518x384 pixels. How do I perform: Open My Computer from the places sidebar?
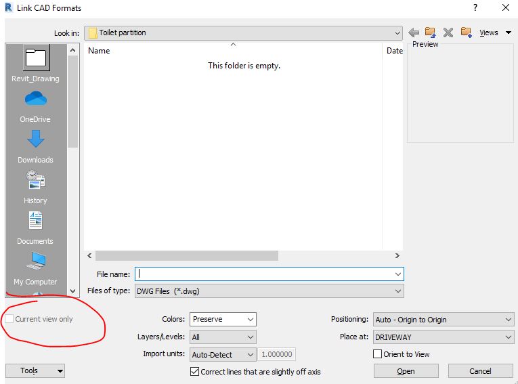click(35, 269)
